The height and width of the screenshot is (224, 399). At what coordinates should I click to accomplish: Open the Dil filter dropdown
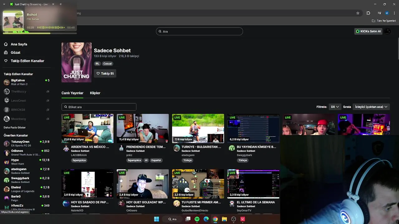click(x=335, y=107)
